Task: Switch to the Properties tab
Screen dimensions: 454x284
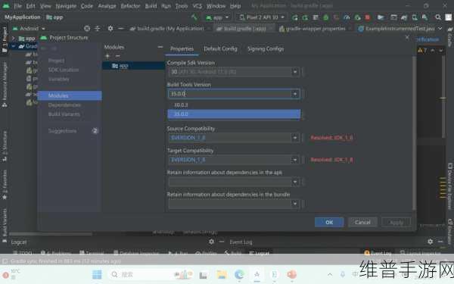Action: coord(182,48)
